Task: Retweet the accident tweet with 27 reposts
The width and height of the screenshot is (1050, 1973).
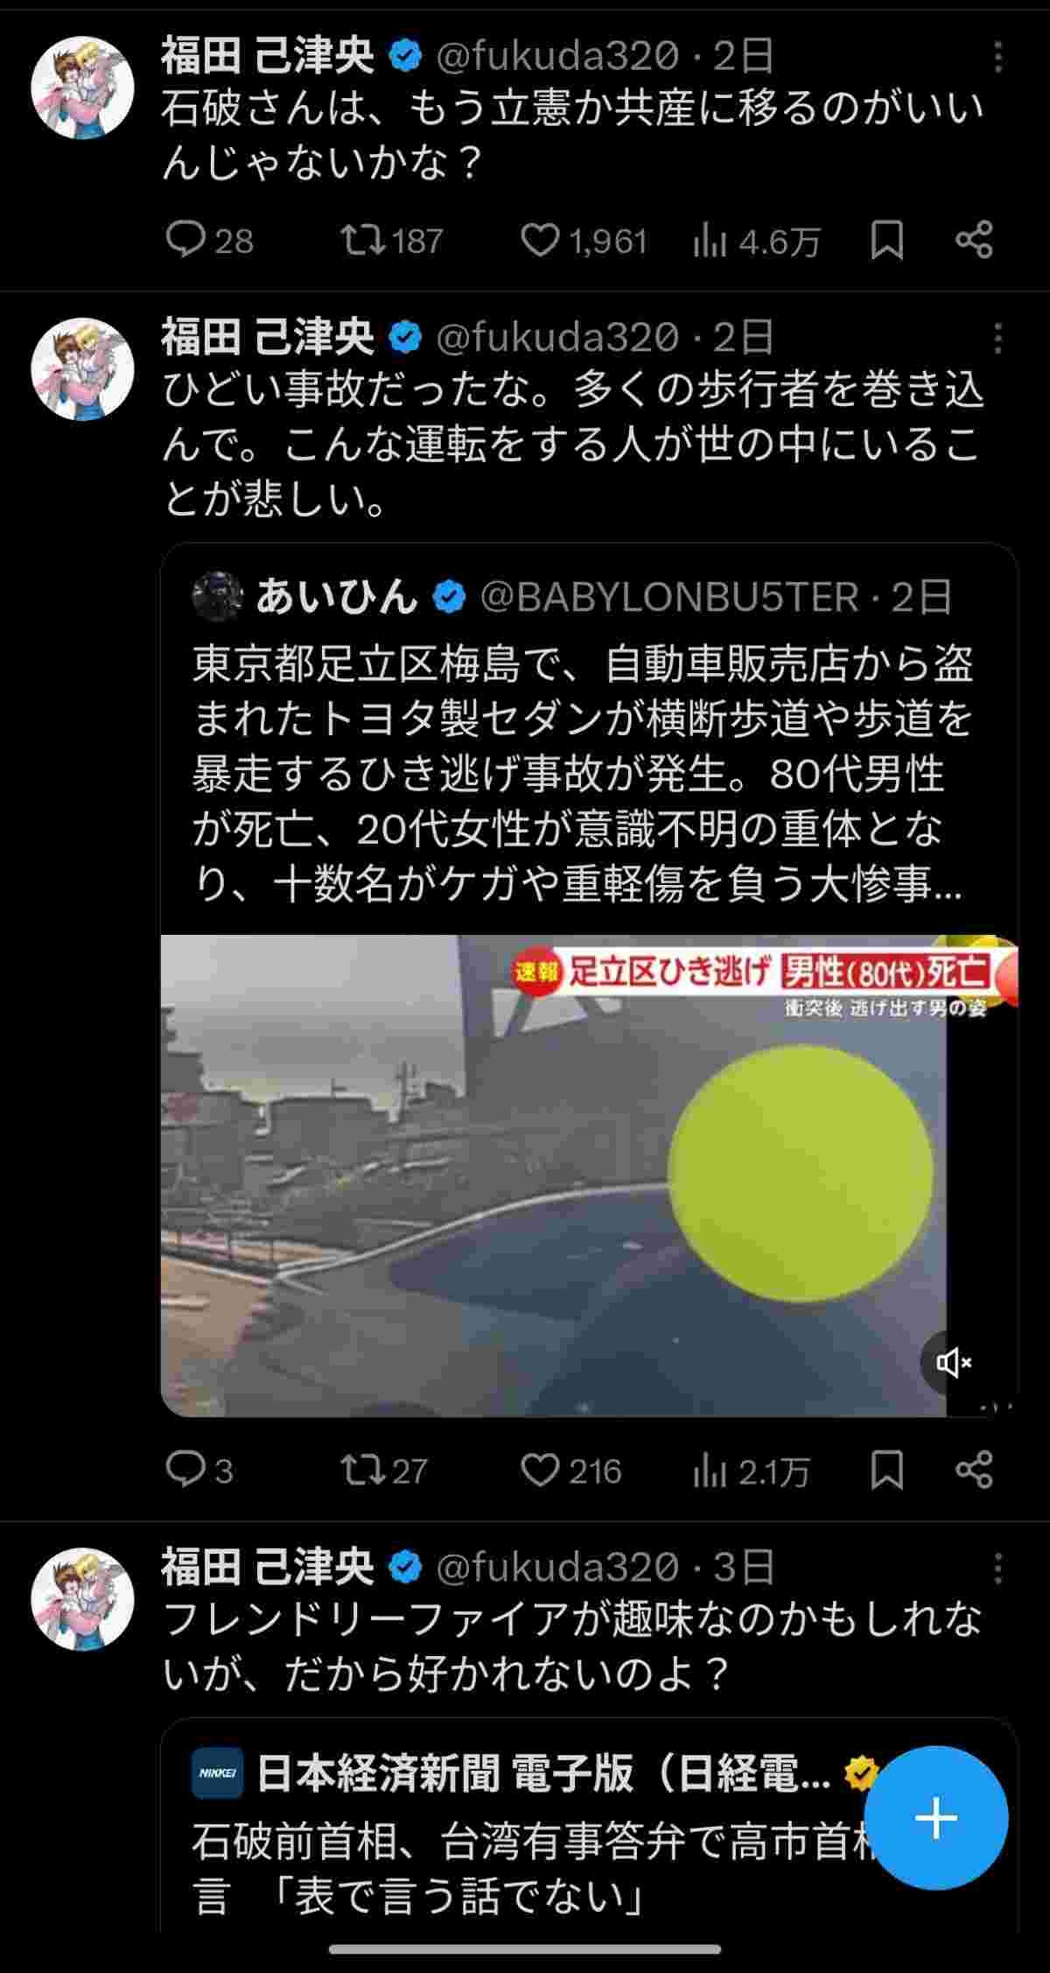Action: point(383,1470)
